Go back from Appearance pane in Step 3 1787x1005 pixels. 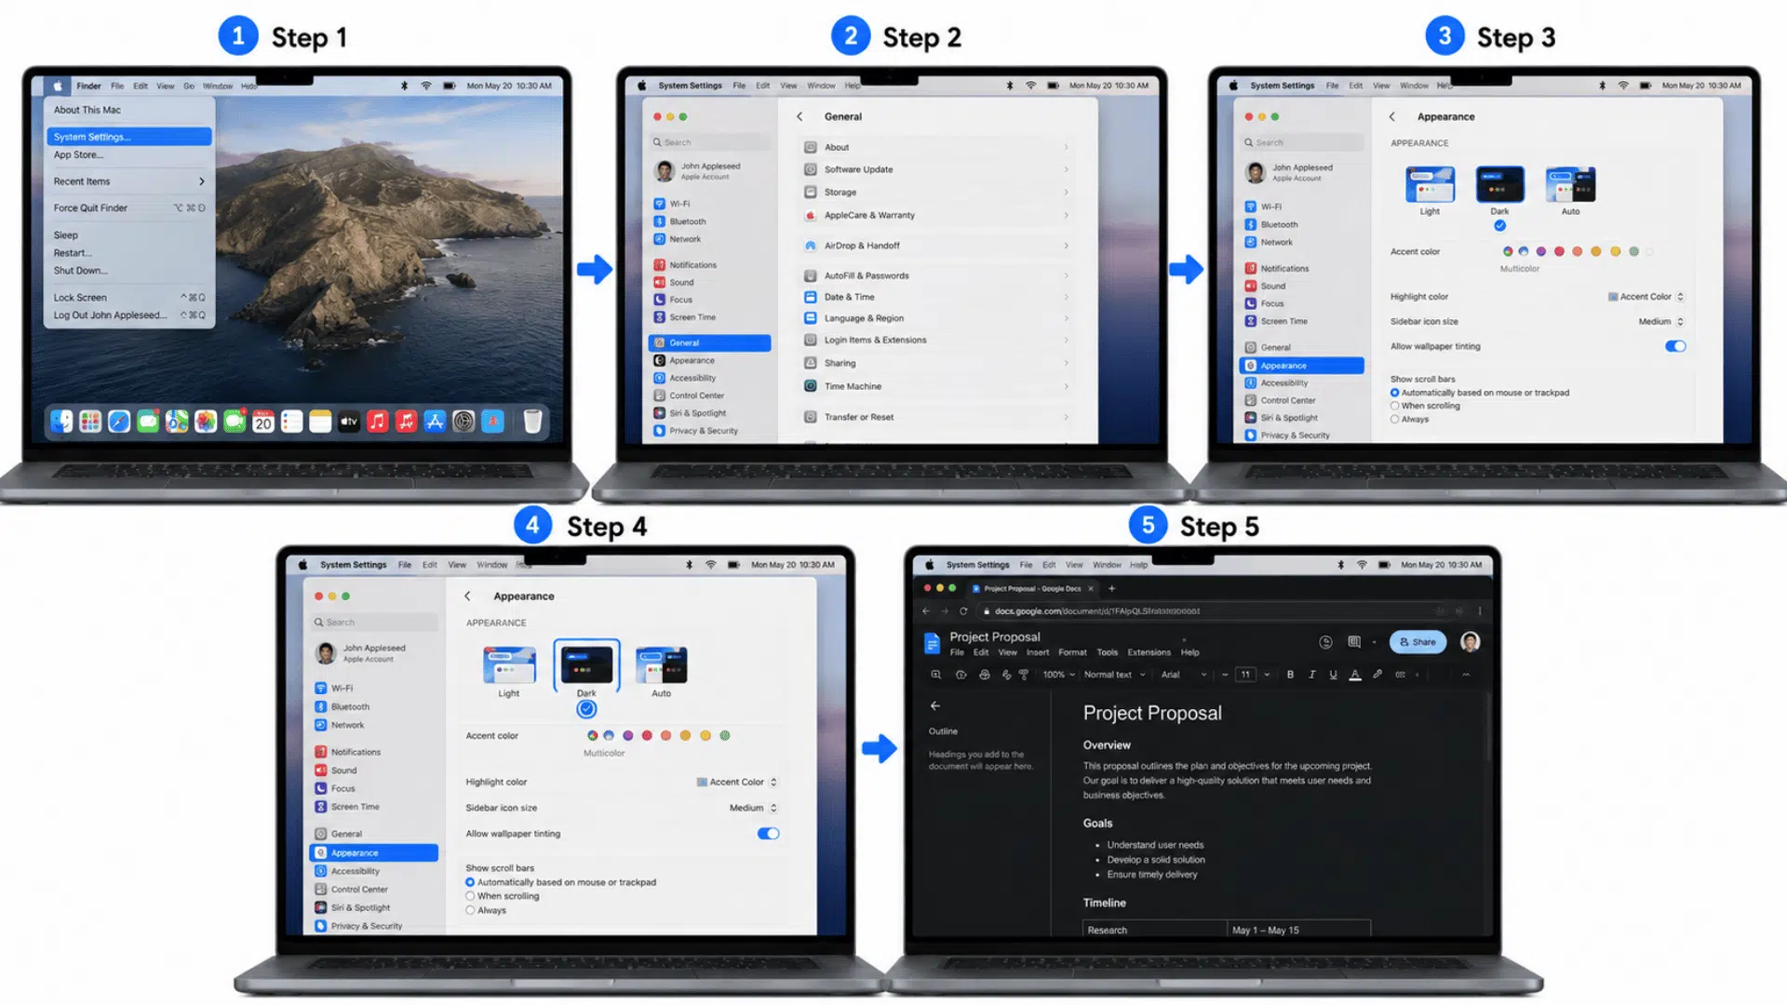click(1392, 116)
